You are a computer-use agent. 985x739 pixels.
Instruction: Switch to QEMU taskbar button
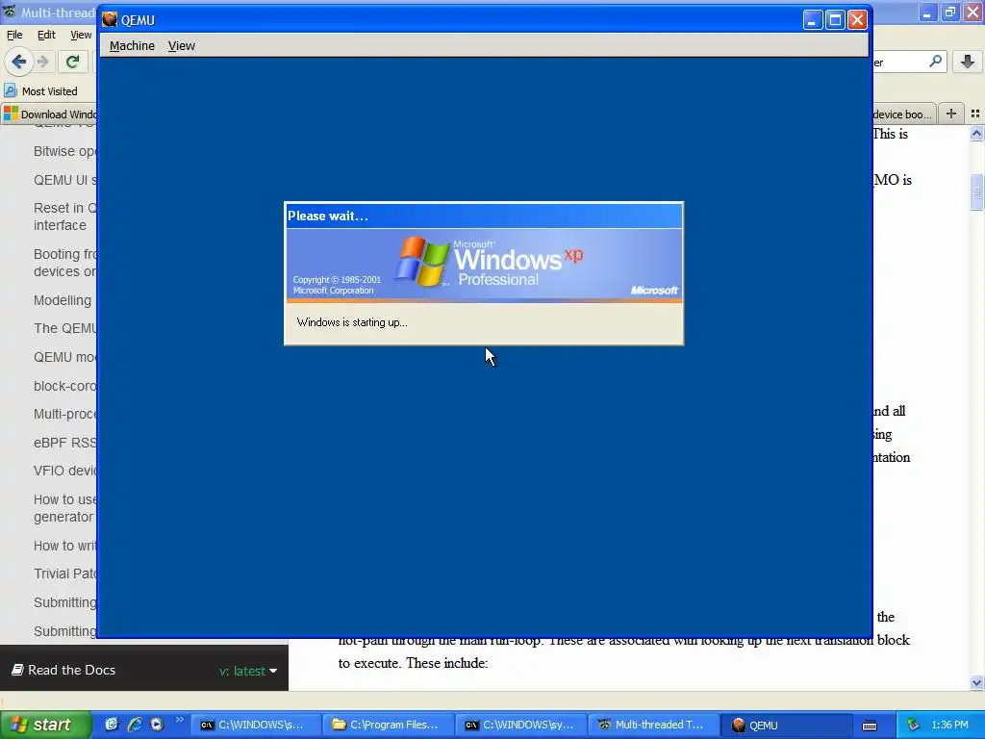click(x=785, y=725)
